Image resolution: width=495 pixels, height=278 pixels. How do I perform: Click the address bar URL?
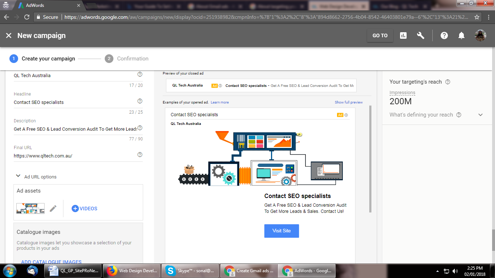266,17
